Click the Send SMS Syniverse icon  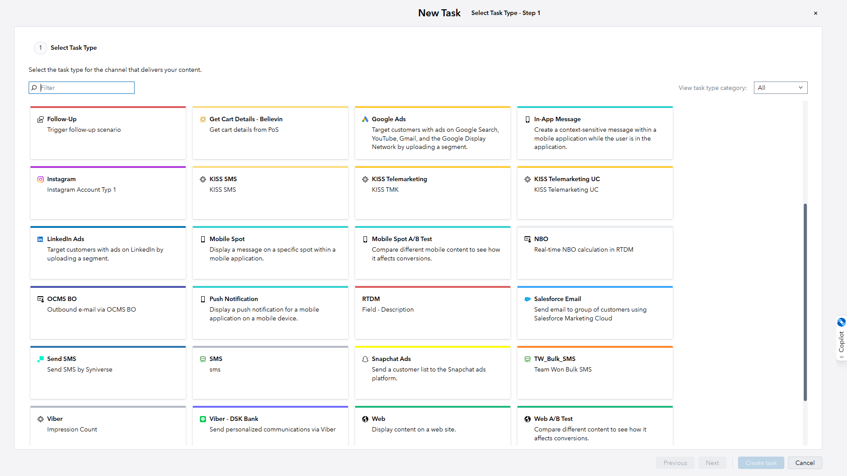tap(40, 359)
